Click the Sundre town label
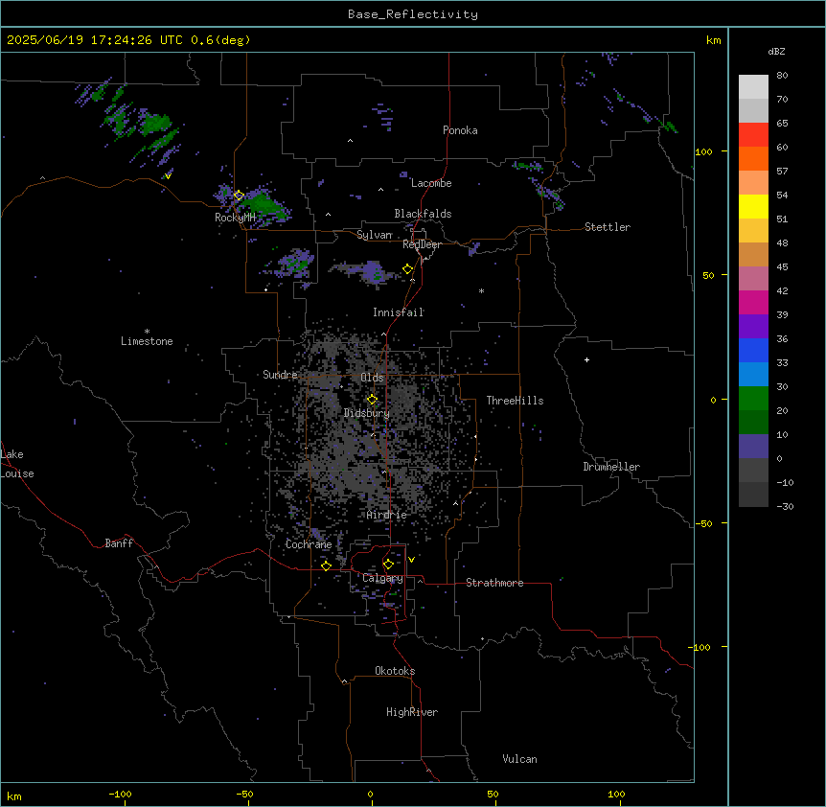The image size is (826, 807). coord(280,375)
